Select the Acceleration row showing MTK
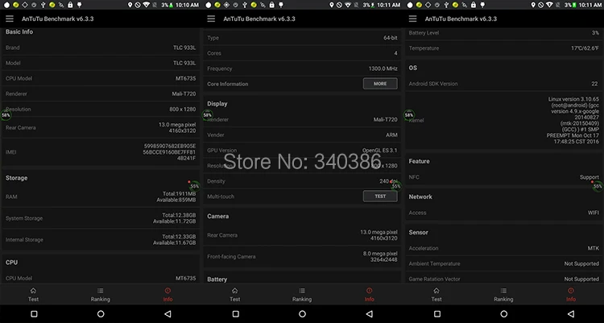 click(x=503, y=248)
